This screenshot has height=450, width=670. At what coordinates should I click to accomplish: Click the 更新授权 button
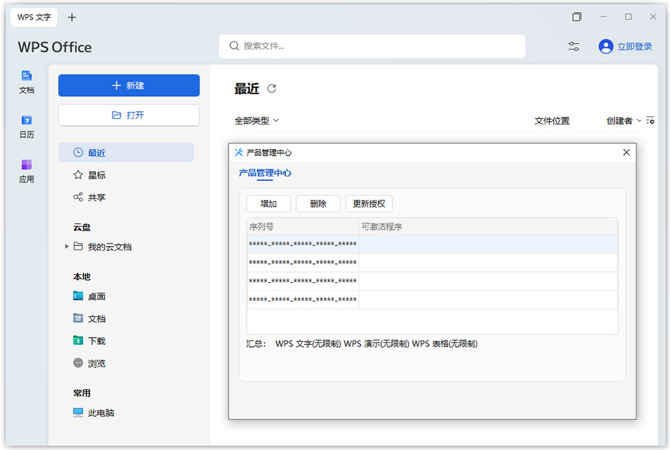point(368,203)
